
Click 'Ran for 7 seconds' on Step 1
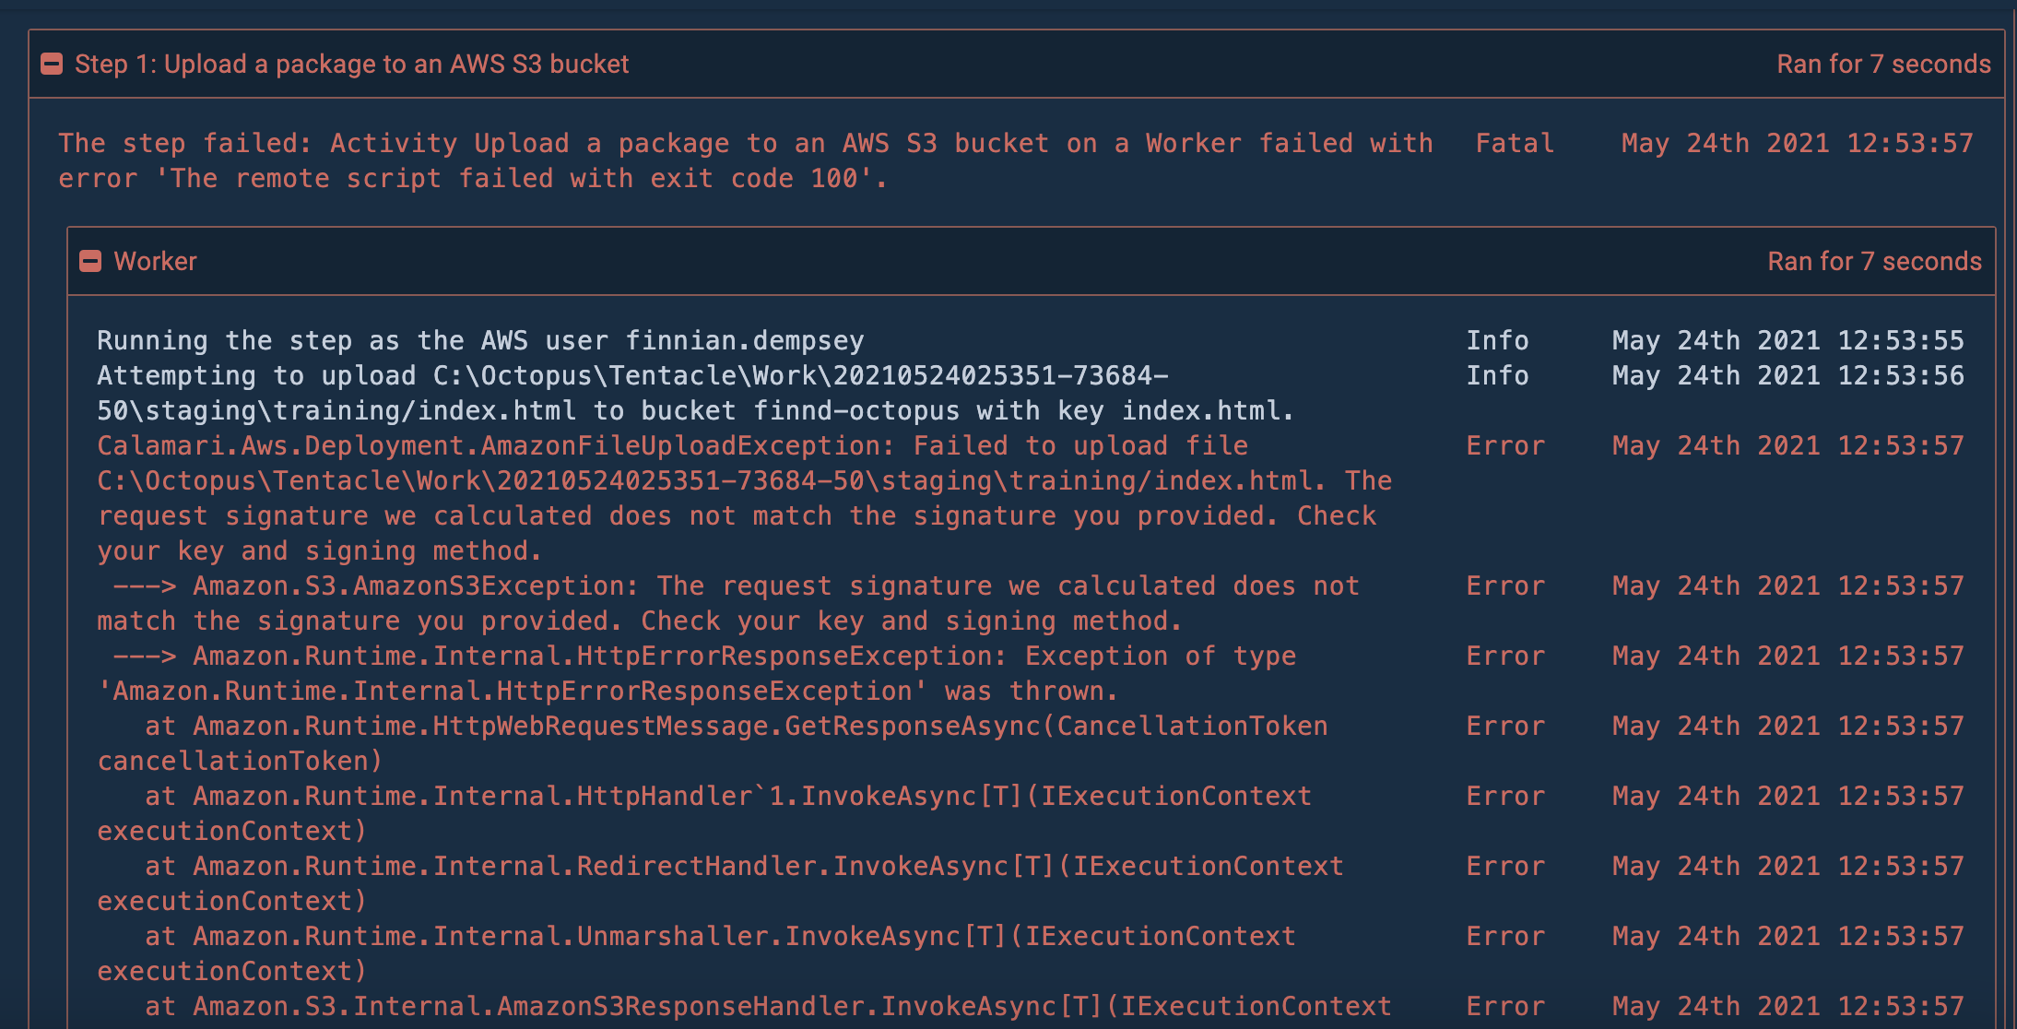1883,64
